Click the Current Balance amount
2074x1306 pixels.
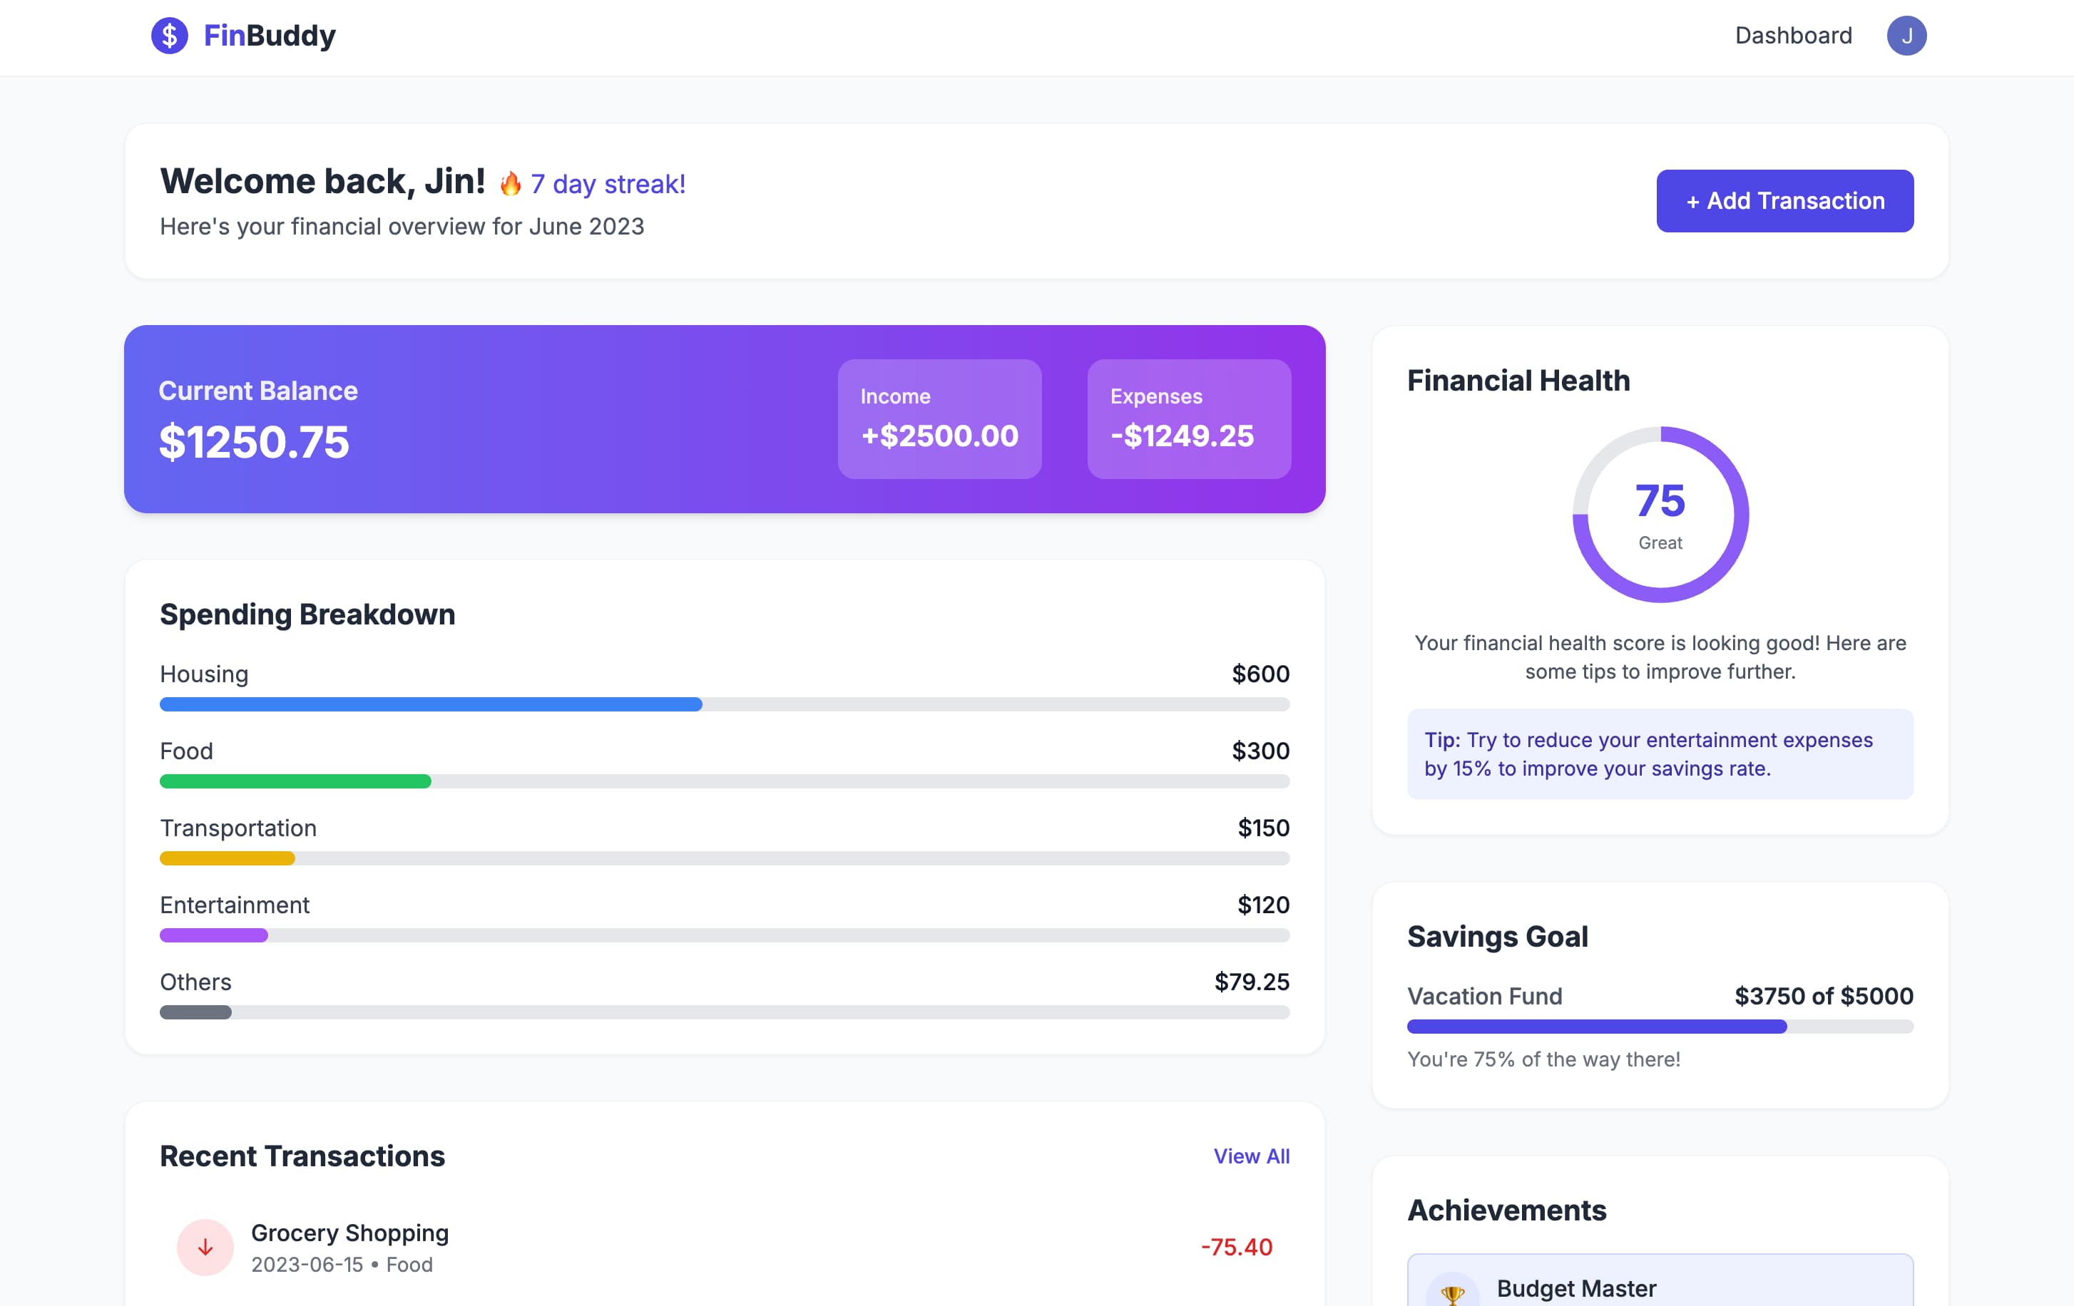[x=254, y=442]
